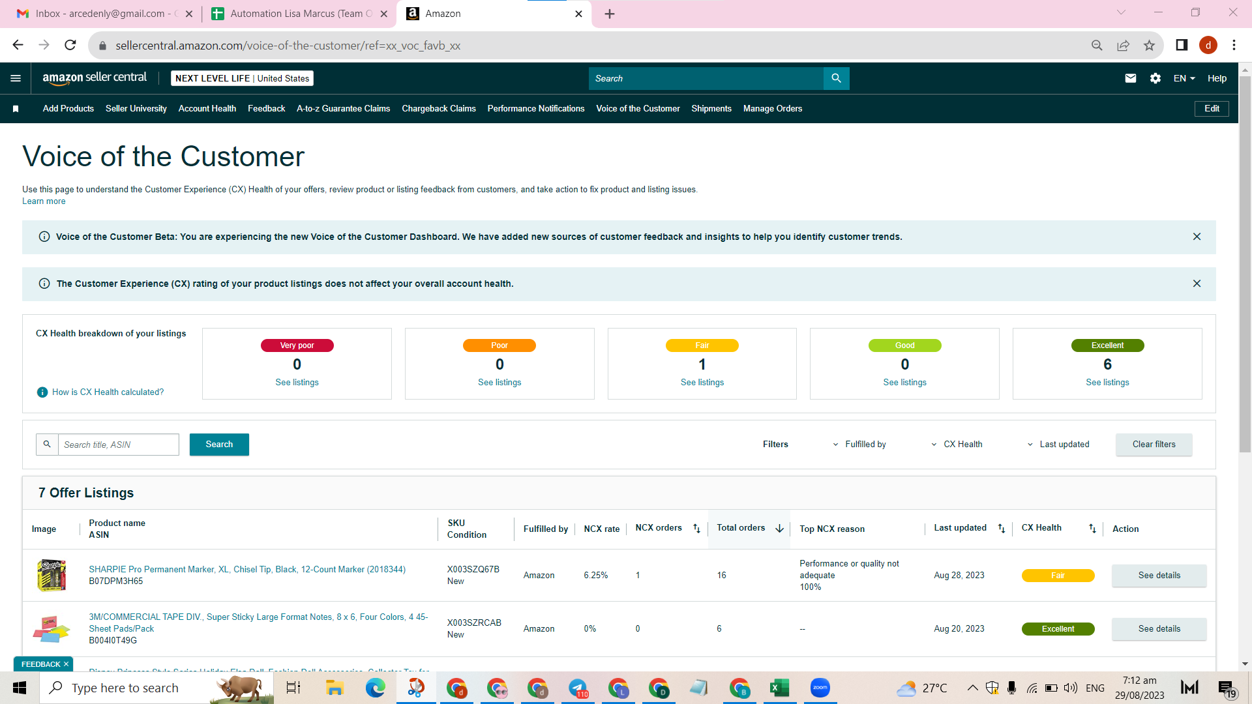1252x704 pixels.
Task: Open NEXT LEVEL LIFE account switcher
Action: pos(242,78)
